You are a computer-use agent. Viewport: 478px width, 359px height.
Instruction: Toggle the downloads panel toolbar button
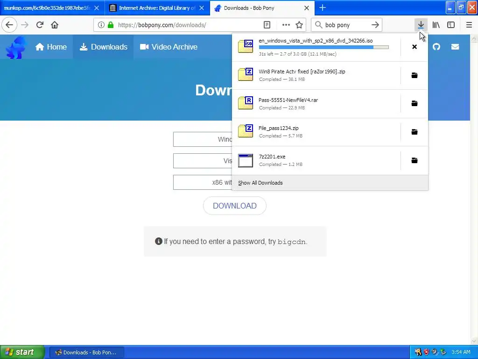(x=421, y=25)
